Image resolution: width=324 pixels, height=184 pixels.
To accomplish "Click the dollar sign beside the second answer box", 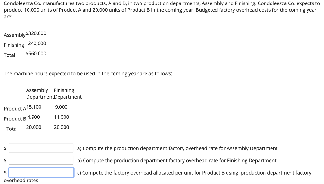I will point(5,160).
